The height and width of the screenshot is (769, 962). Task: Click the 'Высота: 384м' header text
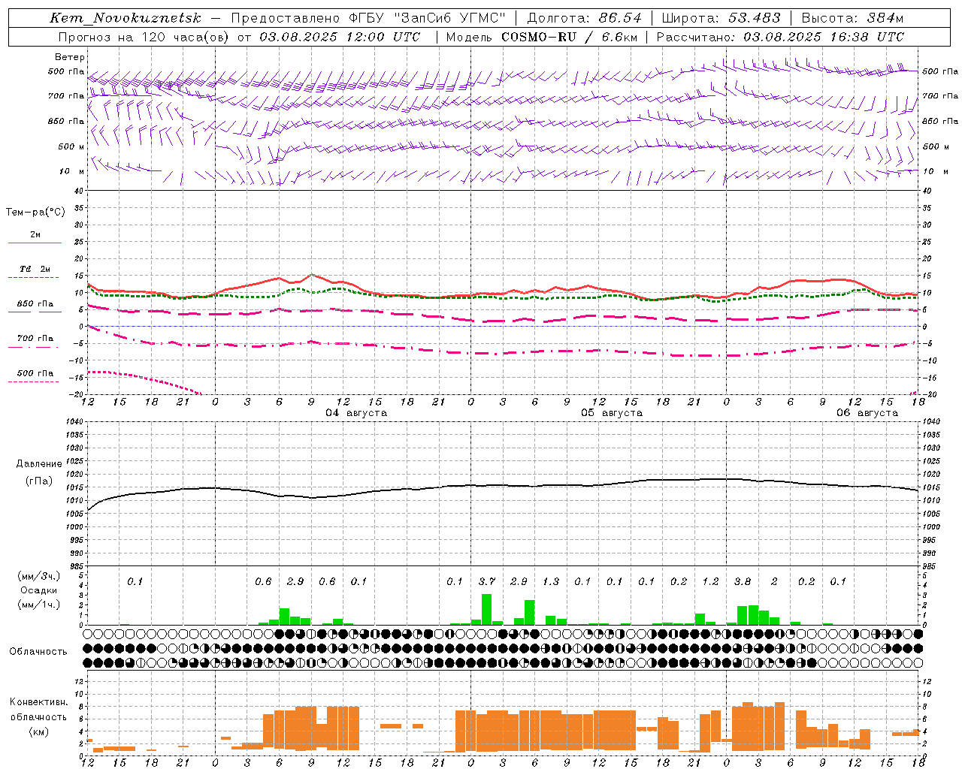[852, 18]
